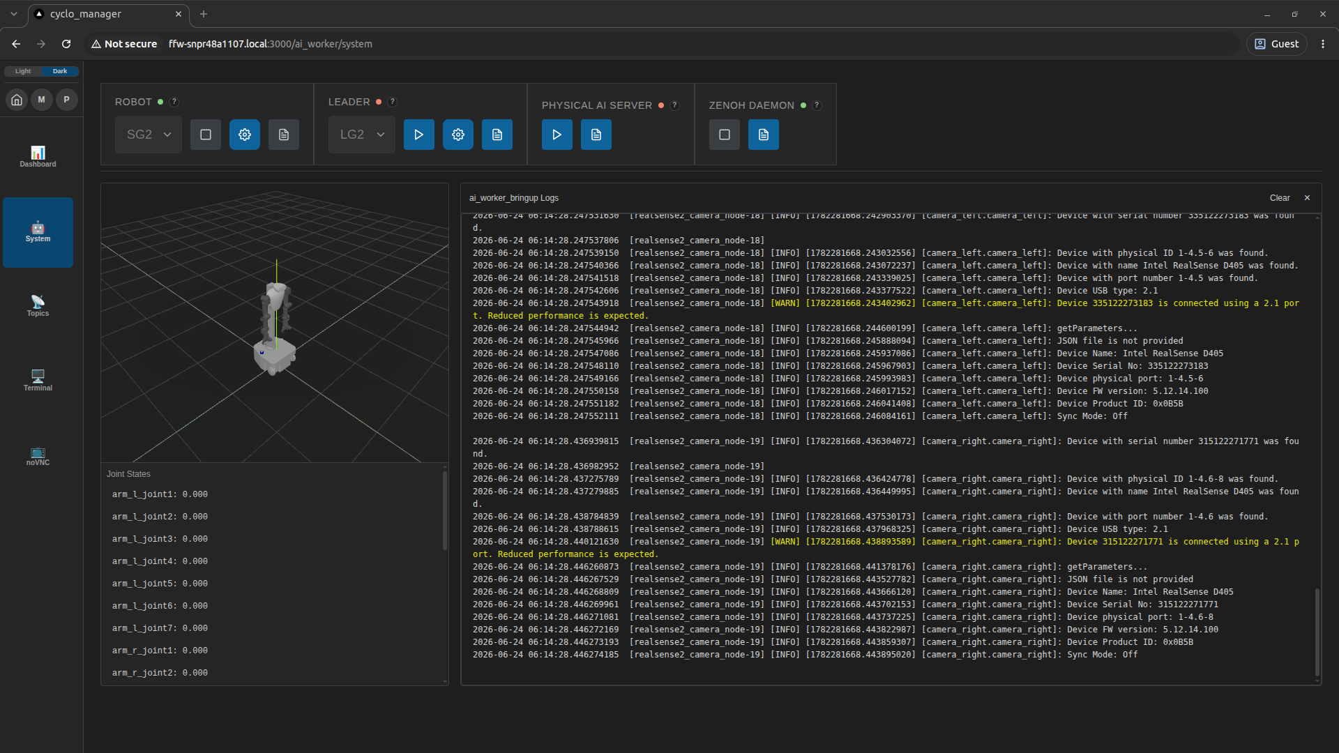Open ROBOT logs document icon
Image resolution: width=1339 pixels, height=753 pixels.
click(284, 135)
